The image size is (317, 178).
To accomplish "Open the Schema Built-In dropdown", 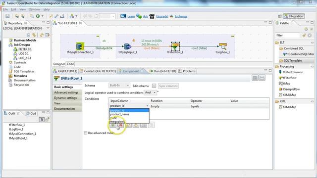I will [x=119, y=86].
